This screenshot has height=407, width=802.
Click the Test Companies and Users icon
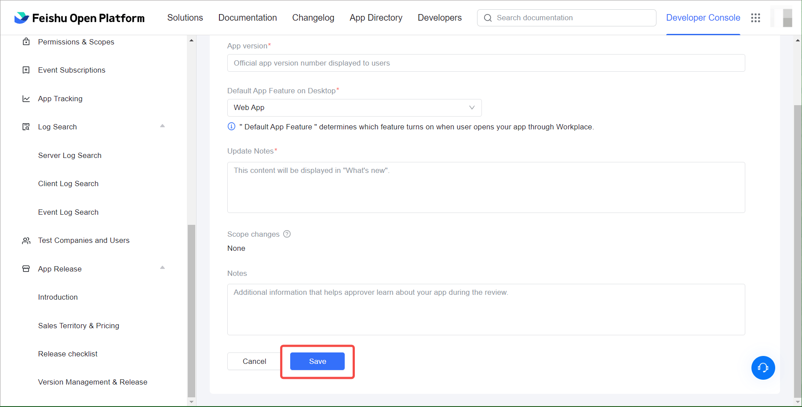[26, 240]
